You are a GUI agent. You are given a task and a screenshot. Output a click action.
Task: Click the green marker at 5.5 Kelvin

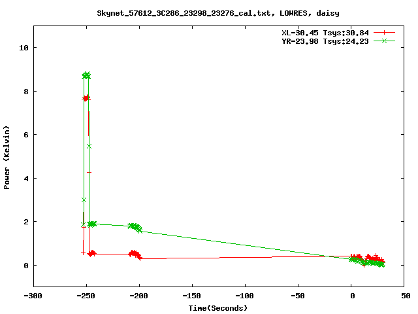[x=89, y=147]
